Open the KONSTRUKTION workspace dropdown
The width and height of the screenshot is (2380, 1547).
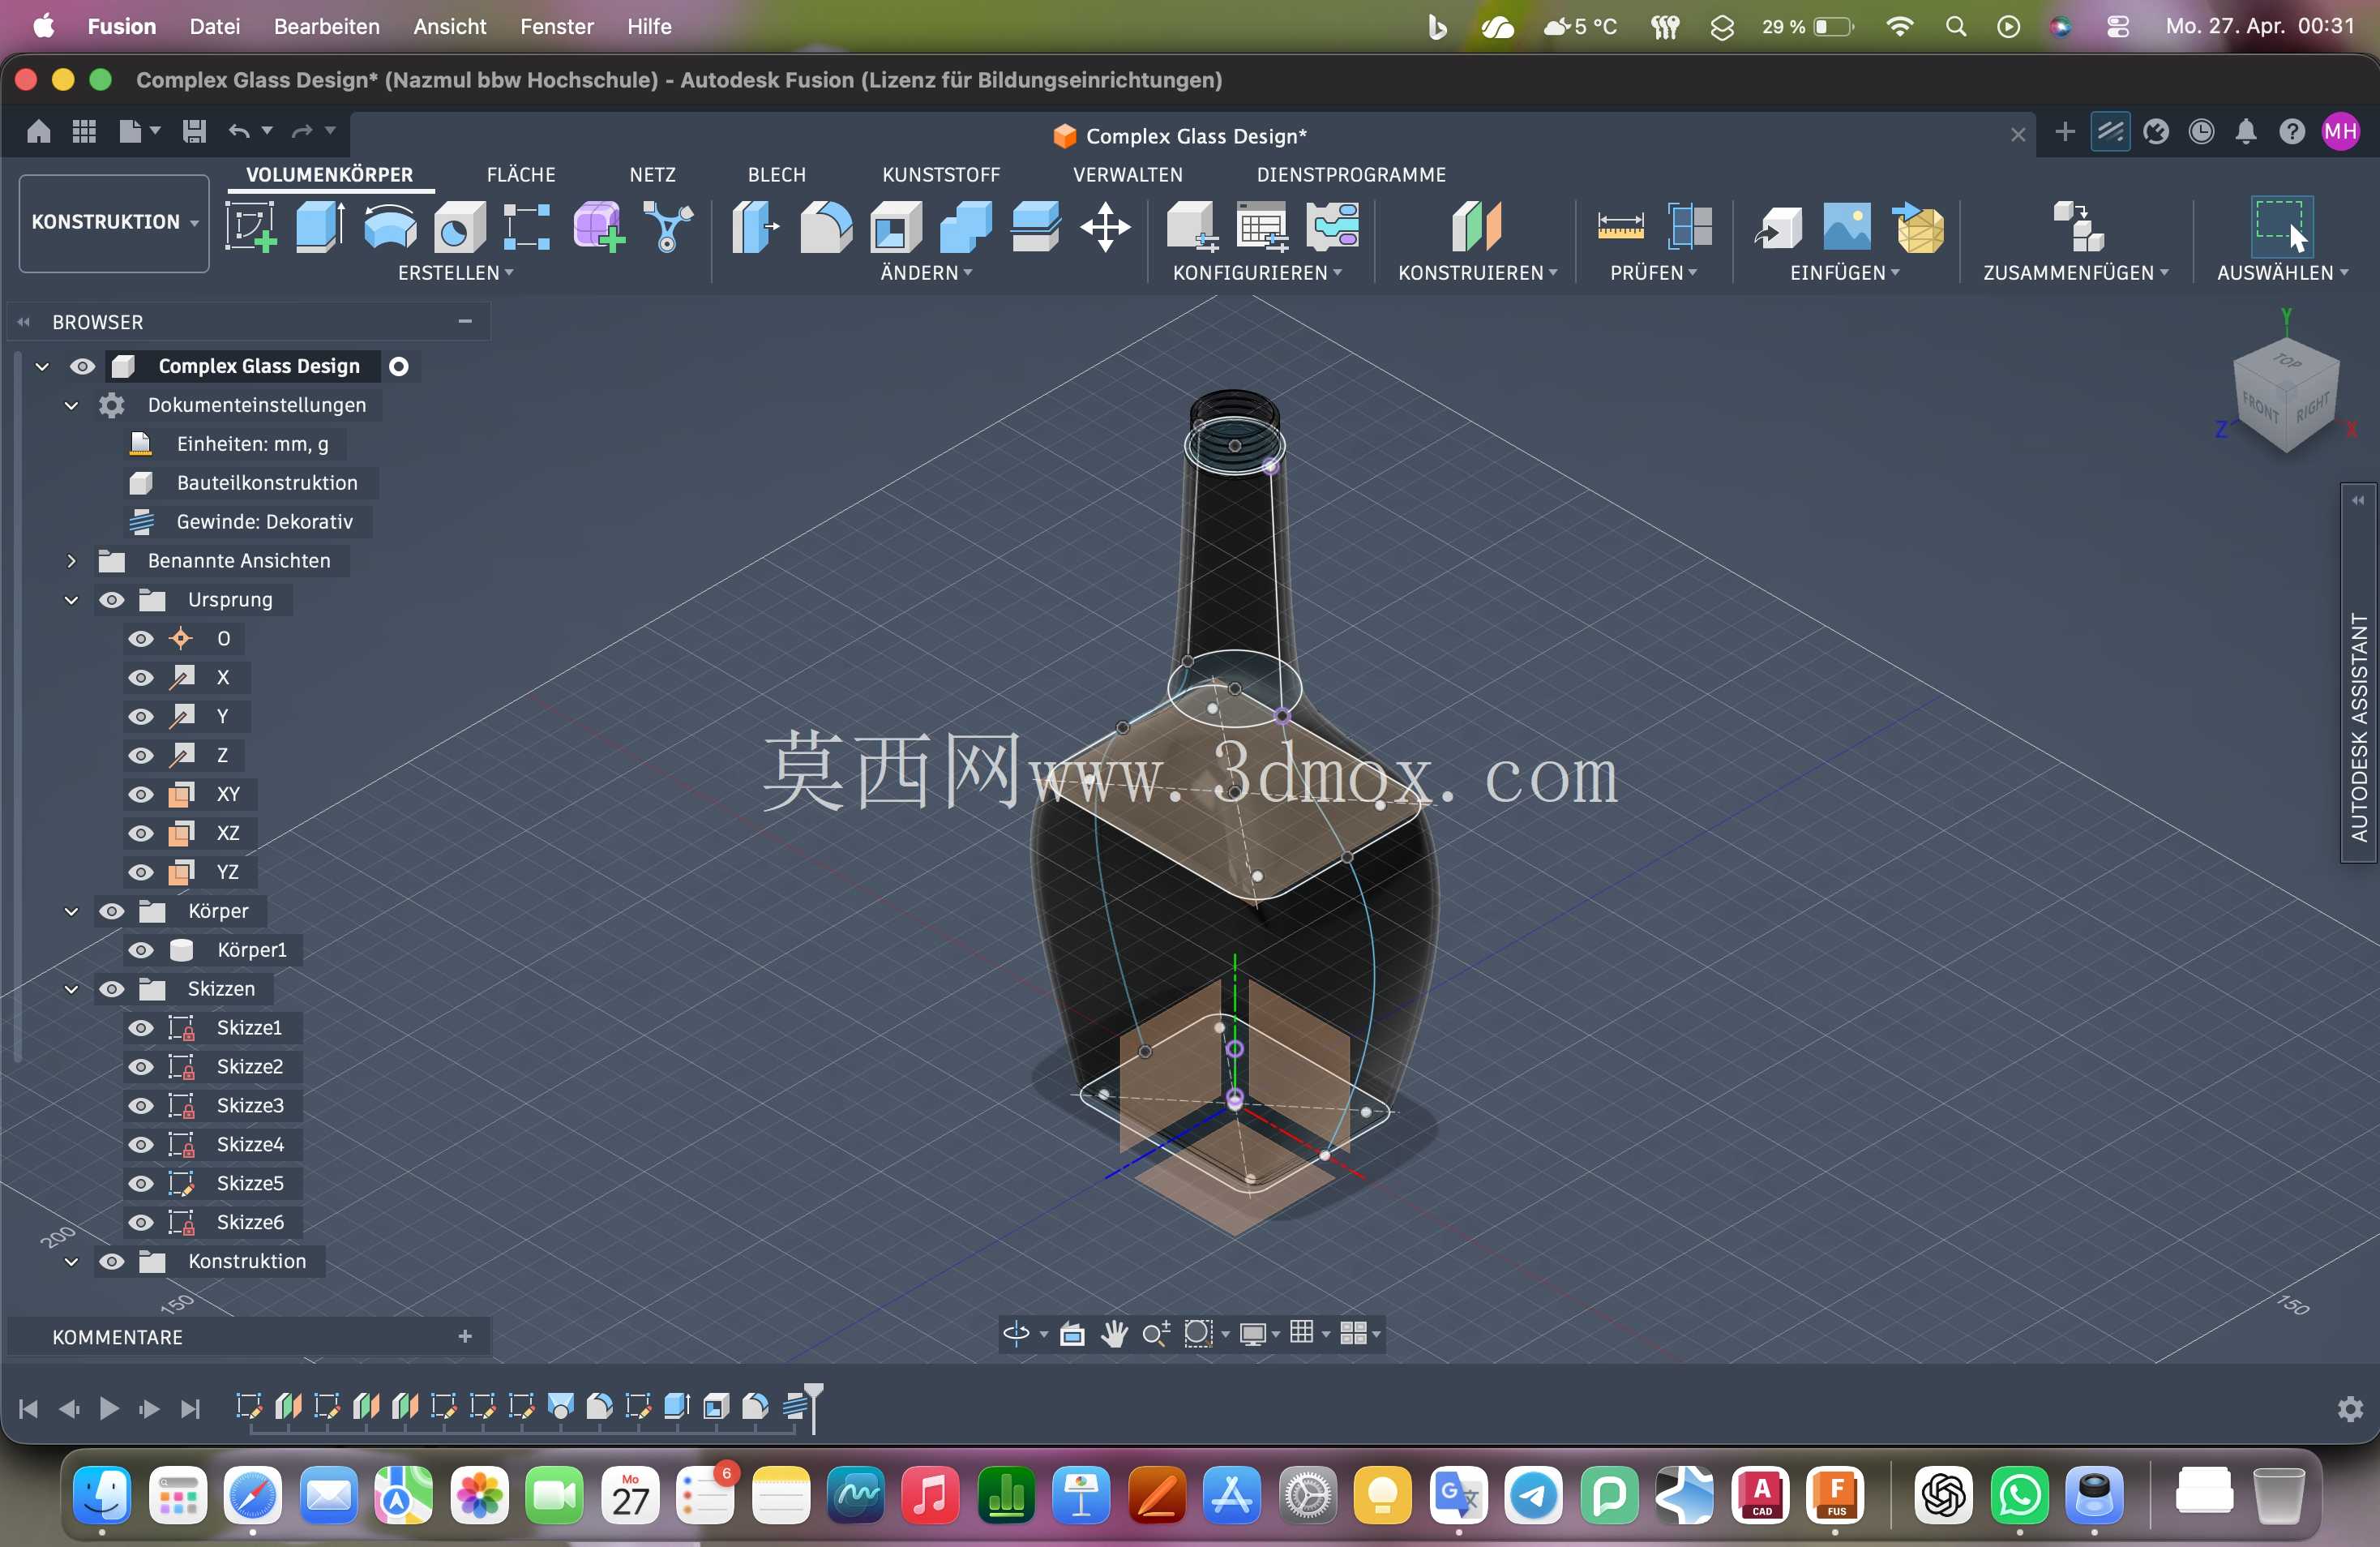(114, 223)
